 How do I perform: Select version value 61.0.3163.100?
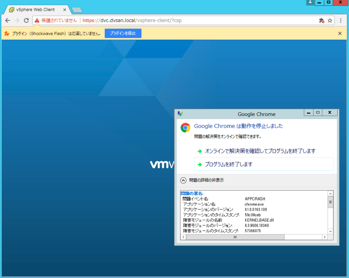(256, 210)
